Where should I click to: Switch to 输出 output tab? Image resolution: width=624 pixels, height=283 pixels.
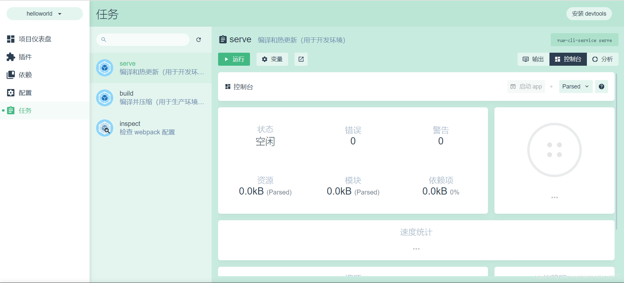coord(534,59)
